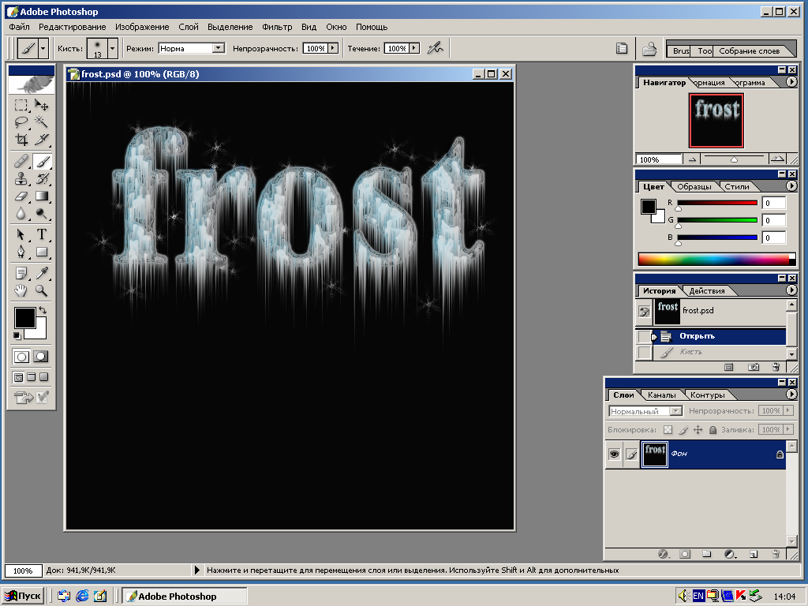Switch to Quick Mask mode
The width and height of the screenshot is (808, 606).
click(41, 356)
